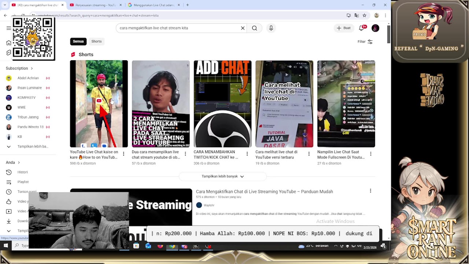This screenshot has height=264, width=469.
Task: Click the install/cast icon in address bar
Action: point(349,15)
